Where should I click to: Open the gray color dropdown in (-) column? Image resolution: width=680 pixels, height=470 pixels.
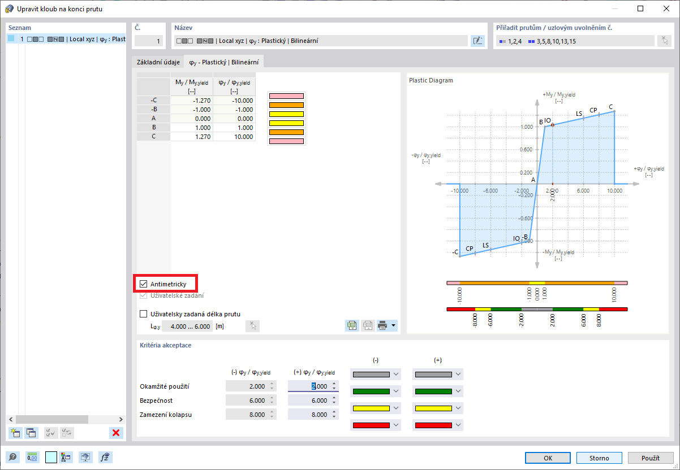(376, 374)
